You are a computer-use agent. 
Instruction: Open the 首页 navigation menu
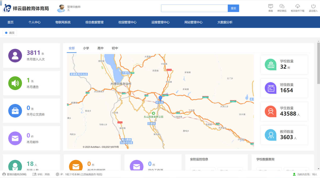[x=10, y=22]
